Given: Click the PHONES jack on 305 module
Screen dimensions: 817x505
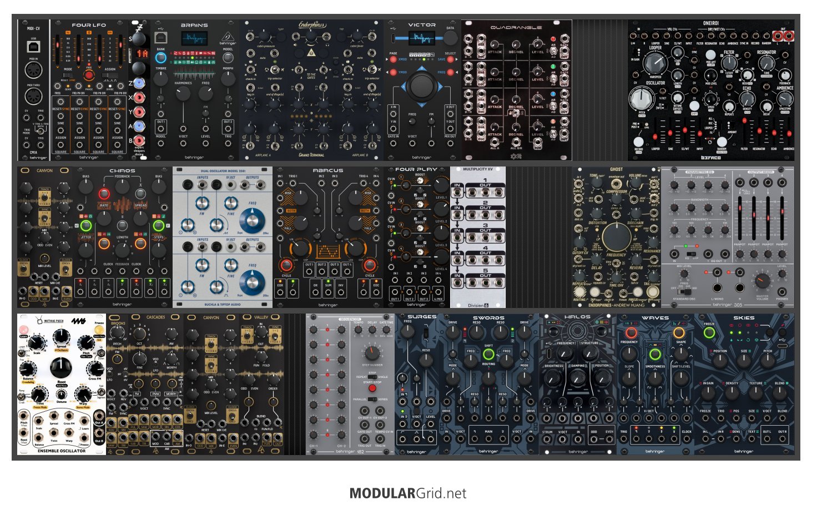Looking at the screenshot, I should coord(782,292).
